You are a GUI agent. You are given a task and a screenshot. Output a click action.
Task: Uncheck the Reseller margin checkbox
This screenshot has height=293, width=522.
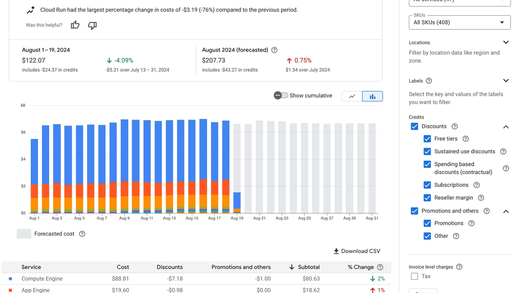click(x=427, y=198)
